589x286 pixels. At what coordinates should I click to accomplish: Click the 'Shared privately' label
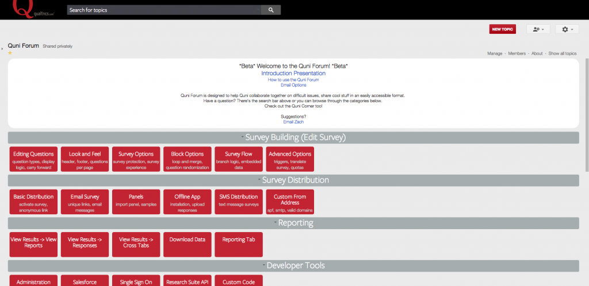coord(58,47)
